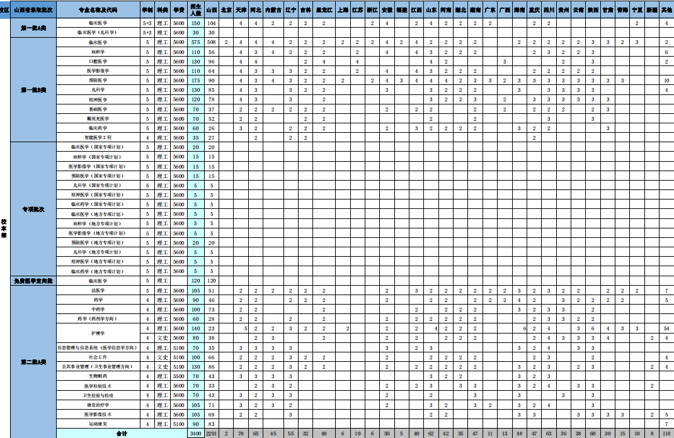
Task: Click the 第一批B类 merged cell
Action: (33, 90)
